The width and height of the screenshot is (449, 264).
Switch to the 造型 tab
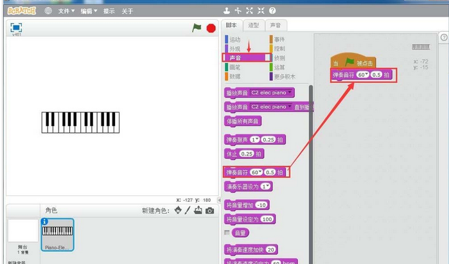254,26
